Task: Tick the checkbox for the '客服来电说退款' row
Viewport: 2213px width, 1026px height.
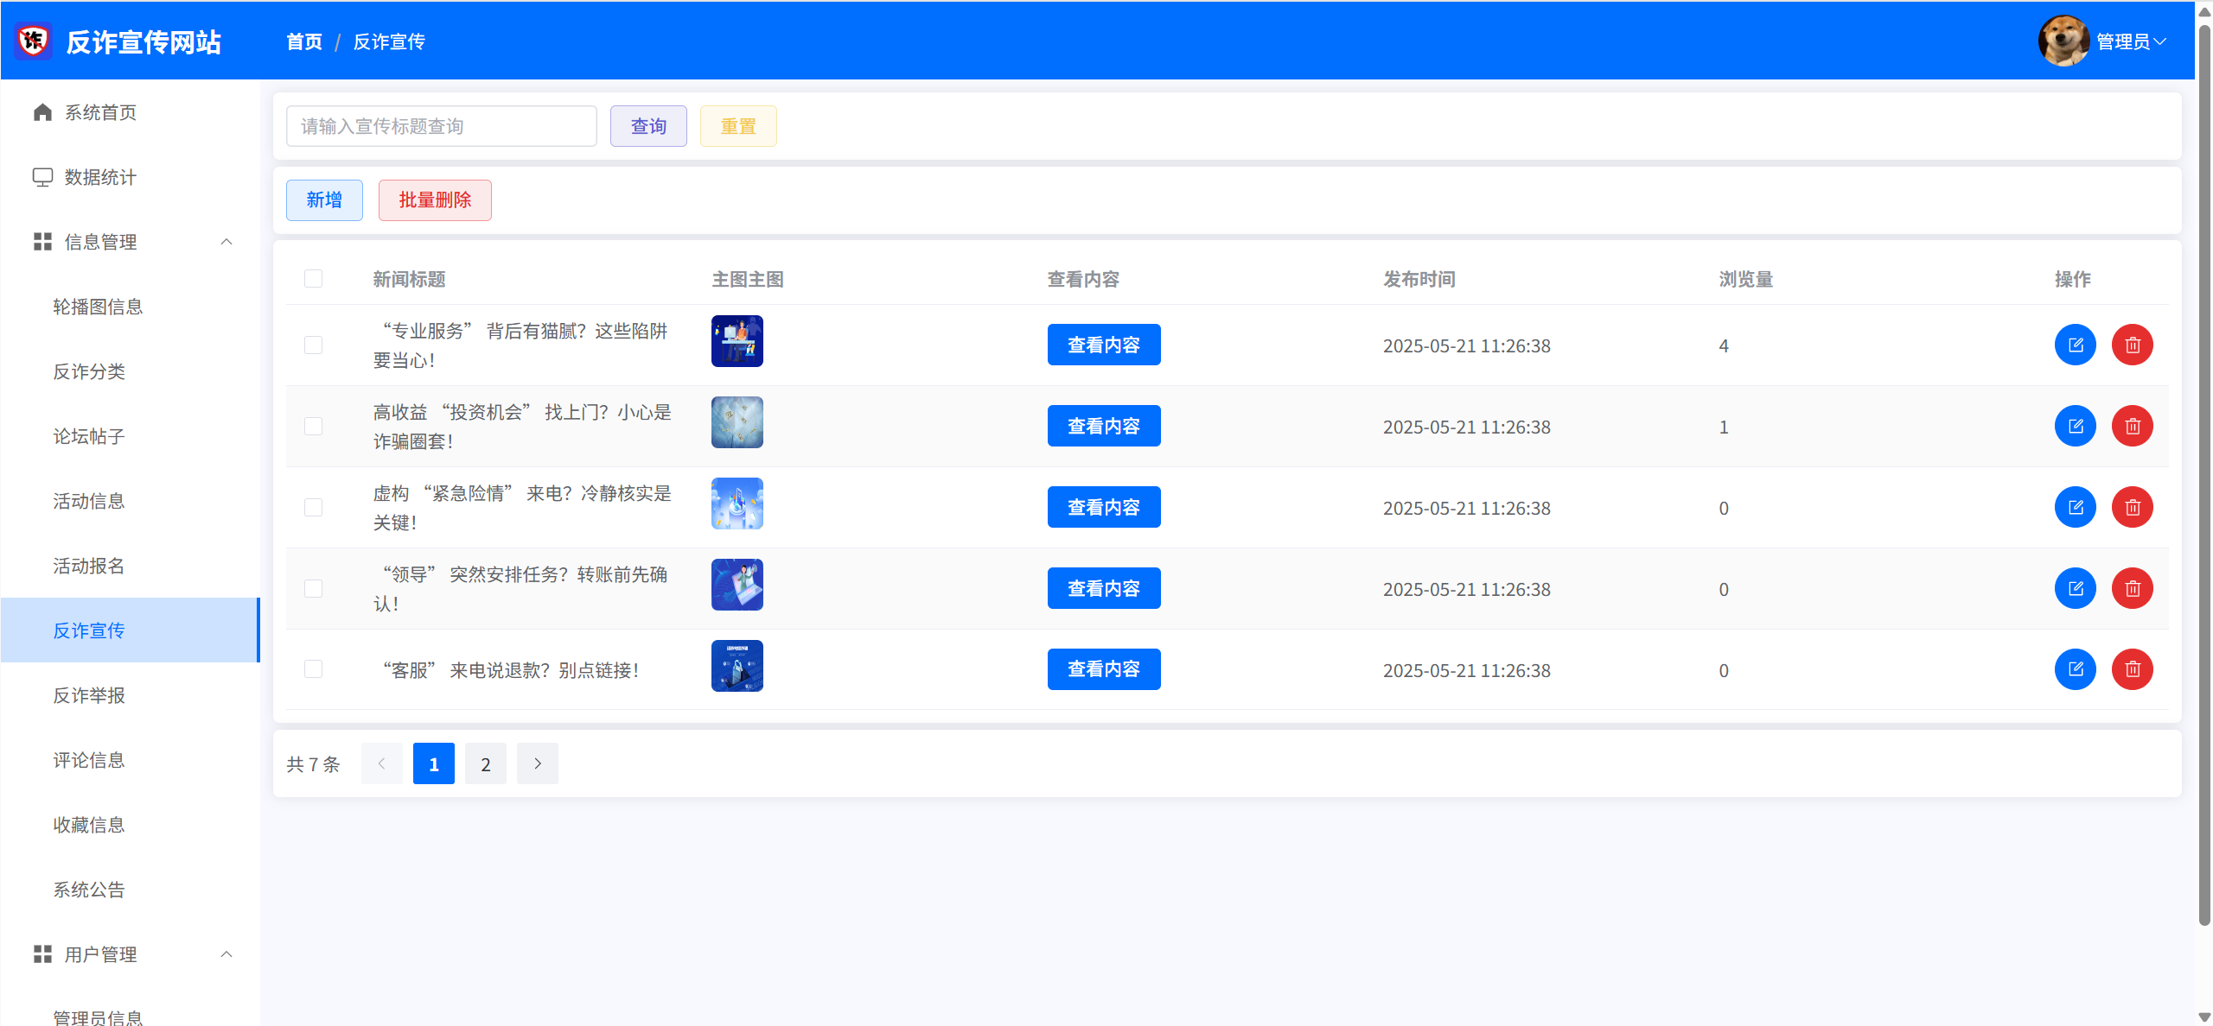Action: (x=313, y=669)
